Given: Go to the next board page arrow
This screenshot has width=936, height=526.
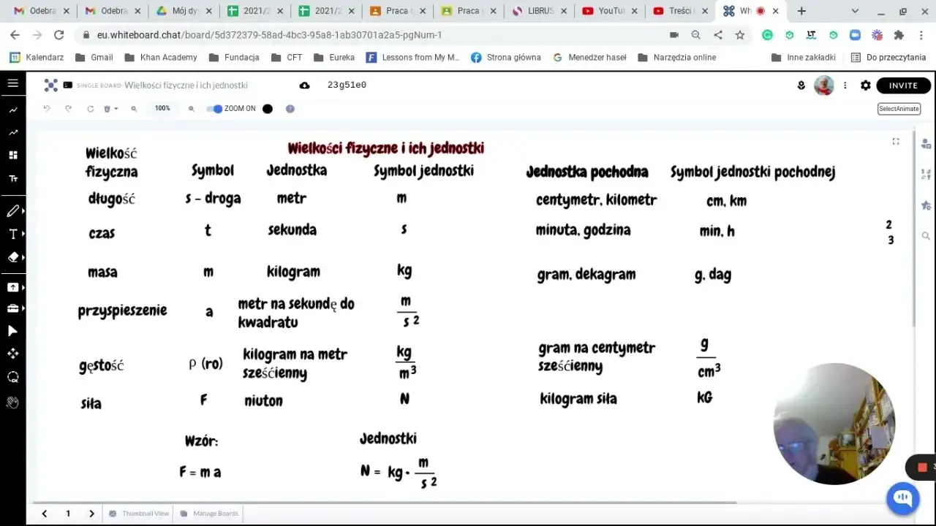Looking at the screenshot, I should pyautogui.click(x=91, y=513).
